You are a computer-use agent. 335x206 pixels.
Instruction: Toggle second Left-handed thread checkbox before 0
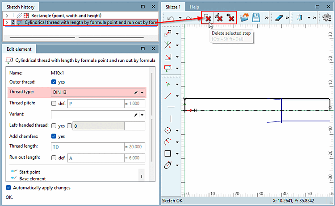[x=69, y=126]
